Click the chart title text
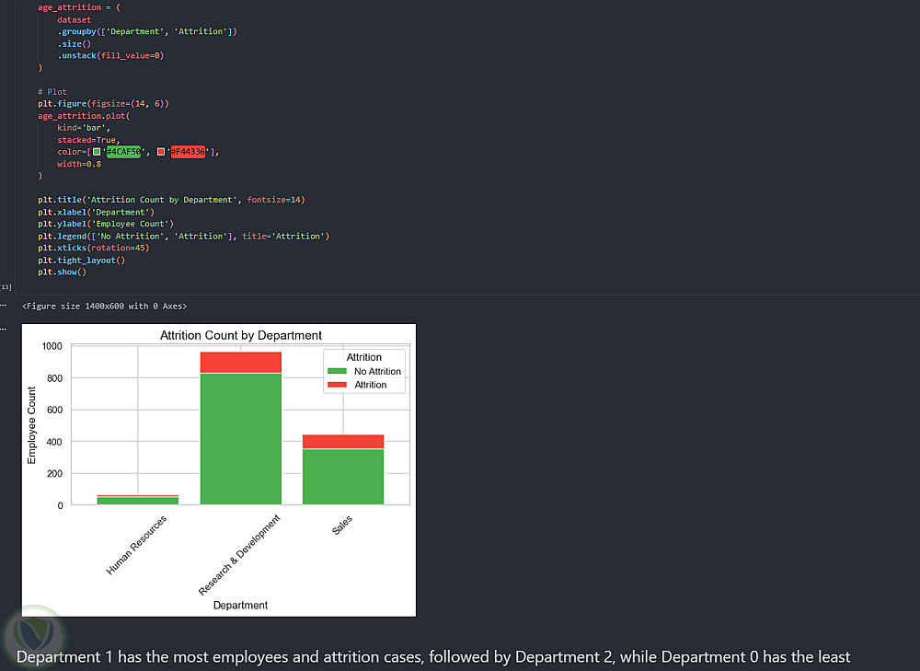The image size is (920, 671). click(x=240, y=335)
